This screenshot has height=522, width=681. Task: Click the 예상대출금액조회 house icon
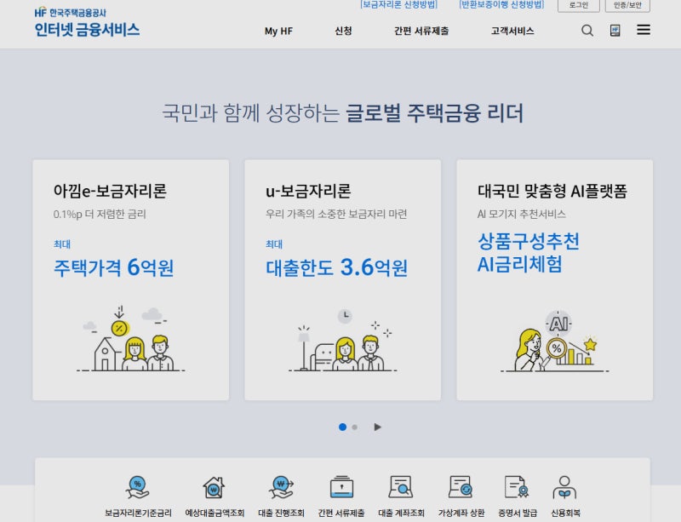tap(215, 487)
